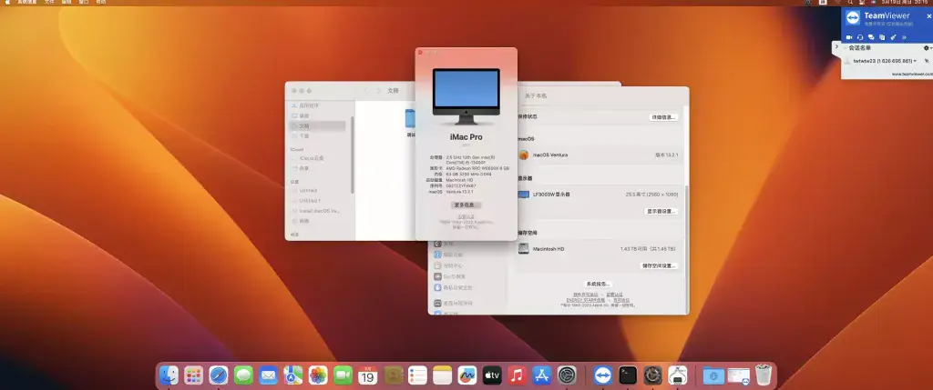Viewport: 933px width, 390px height.
Task: Expand more TeamViewer tools double-chevron
Action: click(x=905, y=37)
